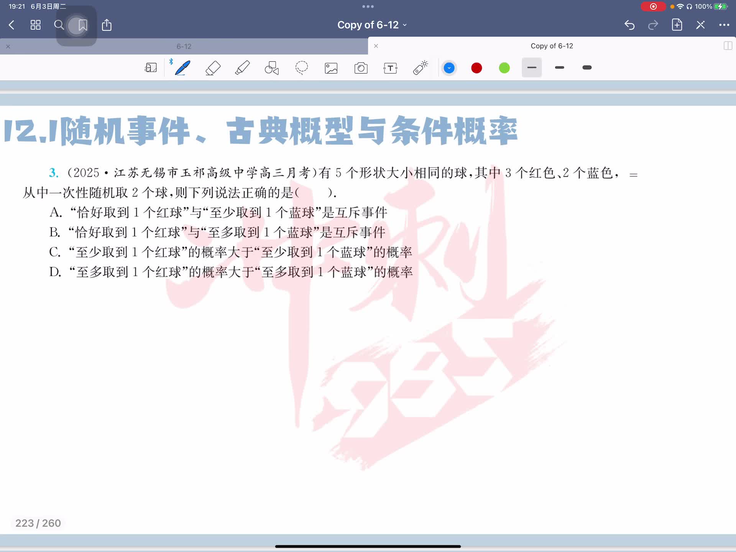Expand the Copy of 6-12 title dropdown

[x=372, y=25]
